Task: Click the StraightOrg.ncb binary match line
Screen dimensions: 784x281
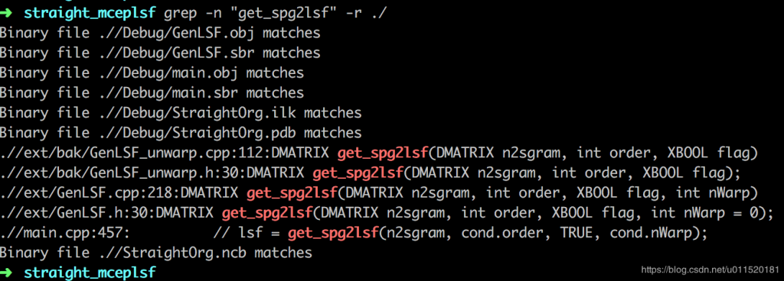Action: tap(156, 253)
